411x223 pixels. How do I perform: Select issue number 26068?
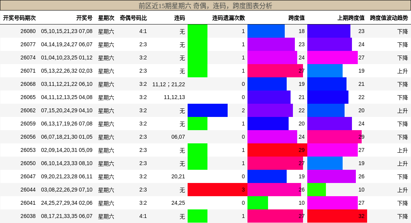point(28,84)
